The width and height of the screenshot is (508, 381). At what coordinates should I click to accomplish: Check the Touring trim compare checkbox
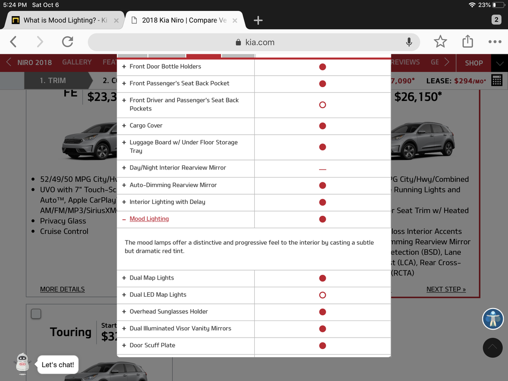pos(36,314)
